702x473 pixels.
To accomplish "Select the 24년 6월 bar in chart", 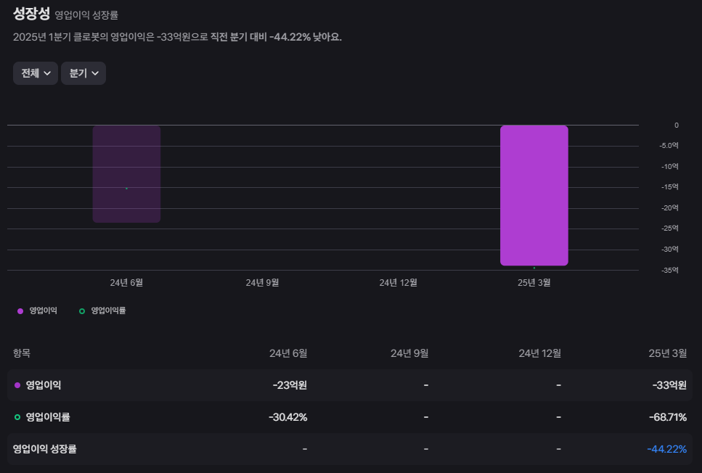I will pyautogui.click(x=127, y=173).
